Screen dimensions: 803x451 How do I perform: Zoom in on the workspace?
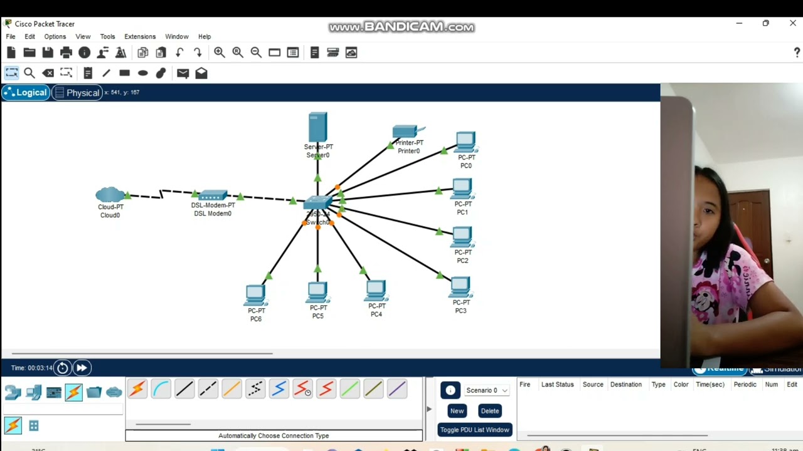[x=219, y=53]
